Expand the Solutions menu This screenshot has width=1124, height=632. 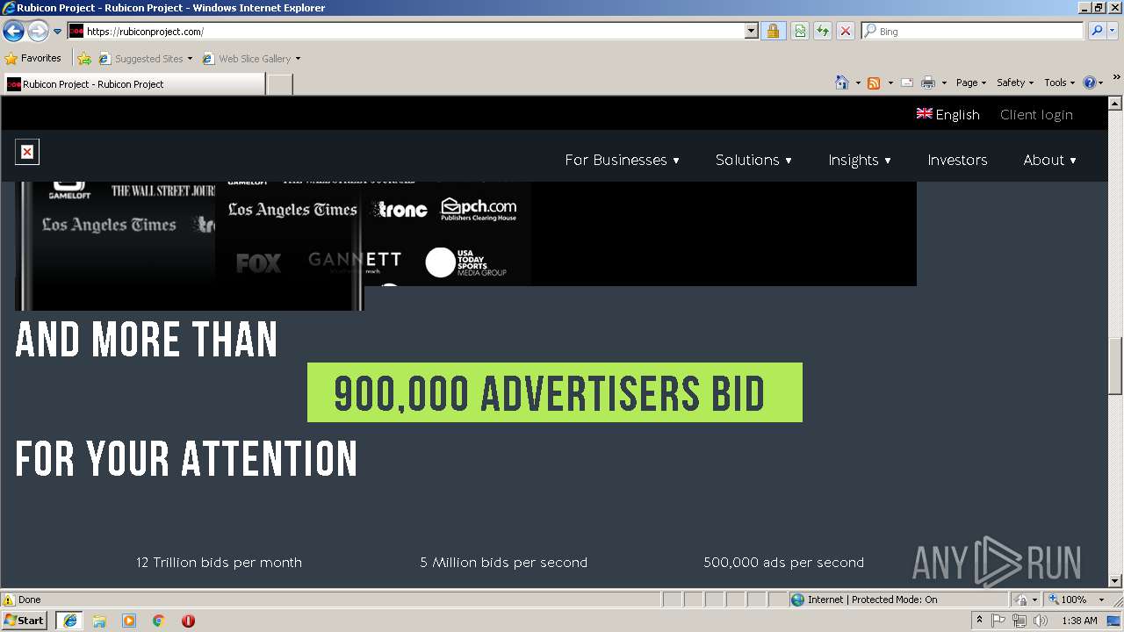coord(753,160)
